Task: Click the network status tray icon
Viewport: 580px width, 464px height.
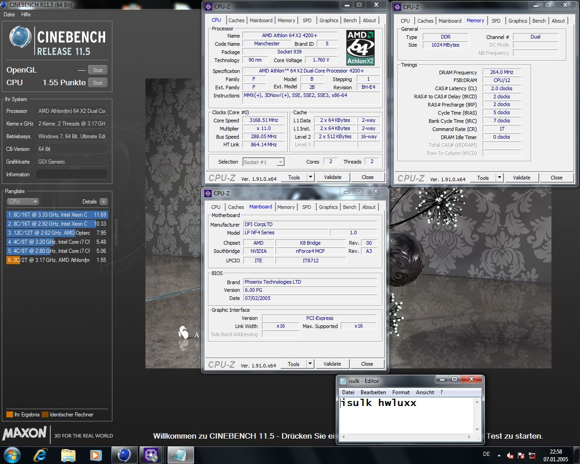Action: 532,455
